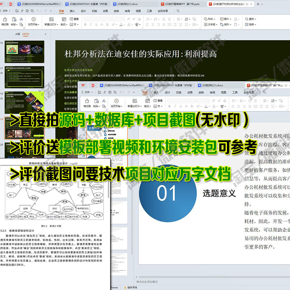290x290 pixels.
Task: Click the 格式刷 format painter in the front window
Action: (x=87, y=103)
